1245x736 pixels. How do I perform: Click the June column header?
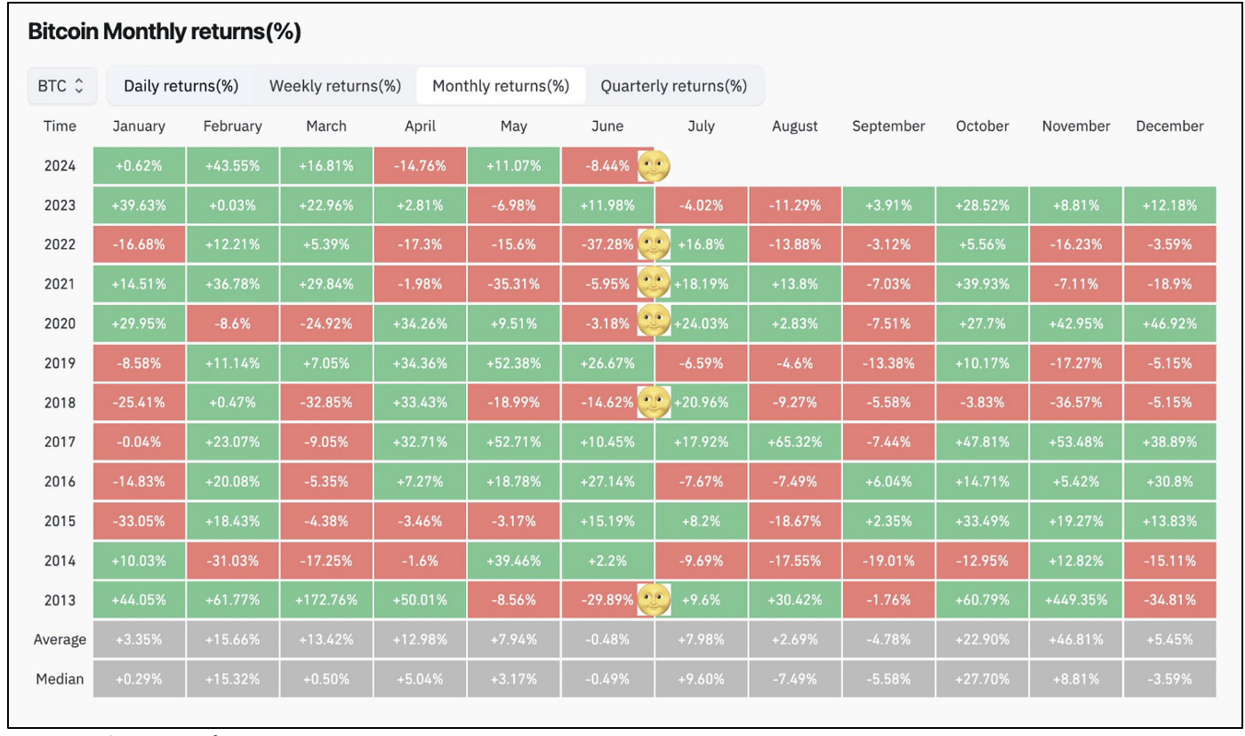click(x=607, y=126)
